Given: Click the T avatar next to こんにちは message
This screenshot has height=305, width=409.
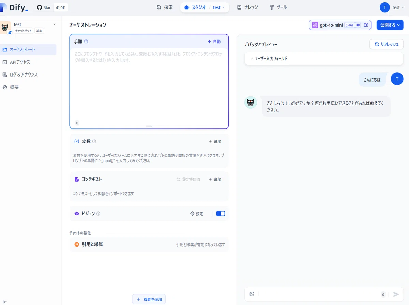Looking at the screenshot, I should [x=397, y=79].
